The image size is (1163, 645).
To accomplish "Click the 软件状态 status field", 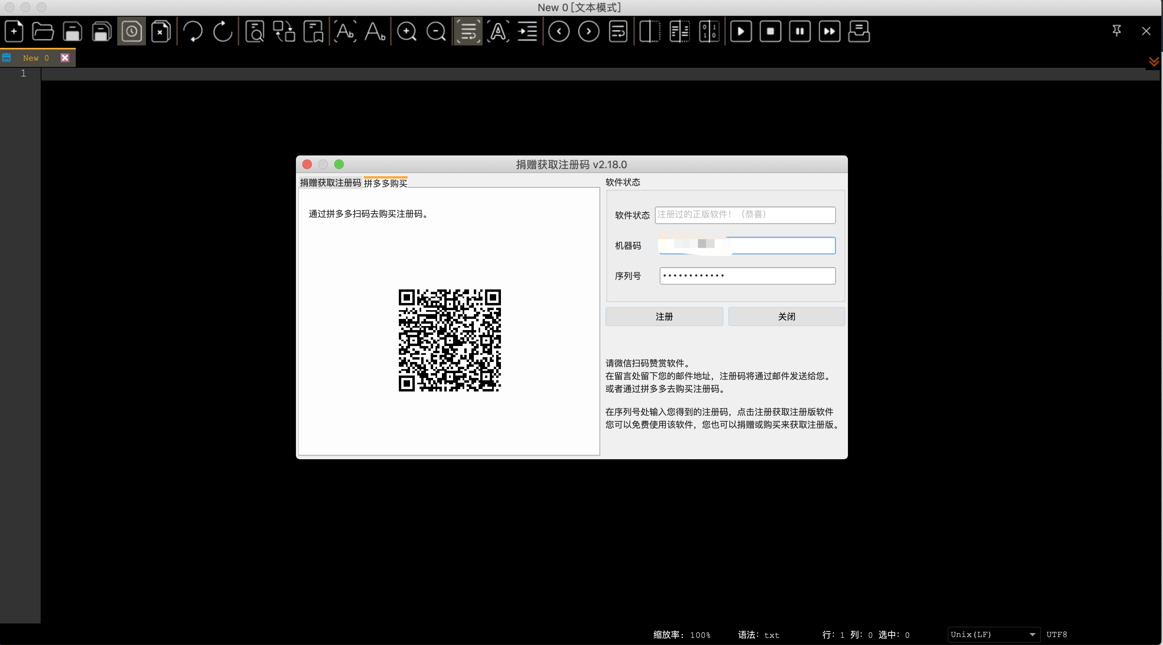I will 745,215.
